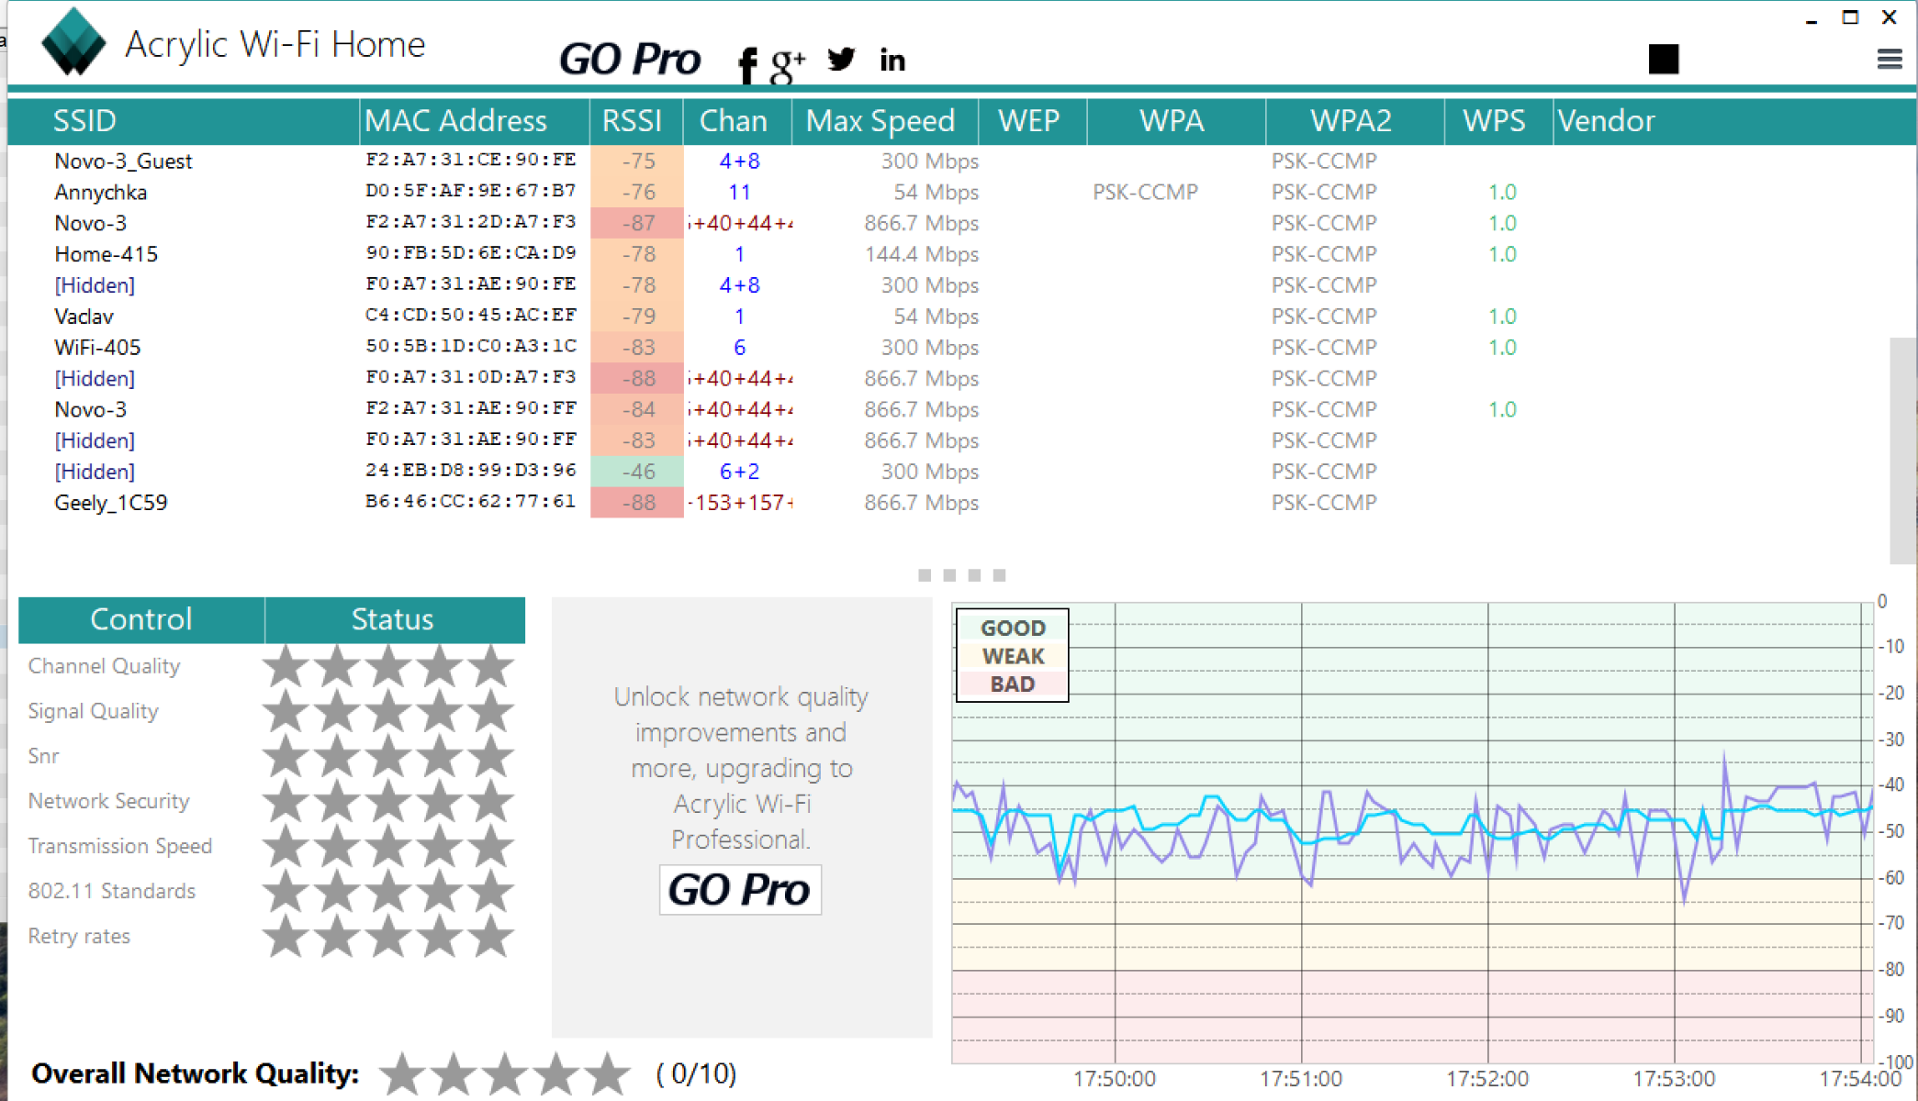Select the Vaclav network row

tap(948, 317)
